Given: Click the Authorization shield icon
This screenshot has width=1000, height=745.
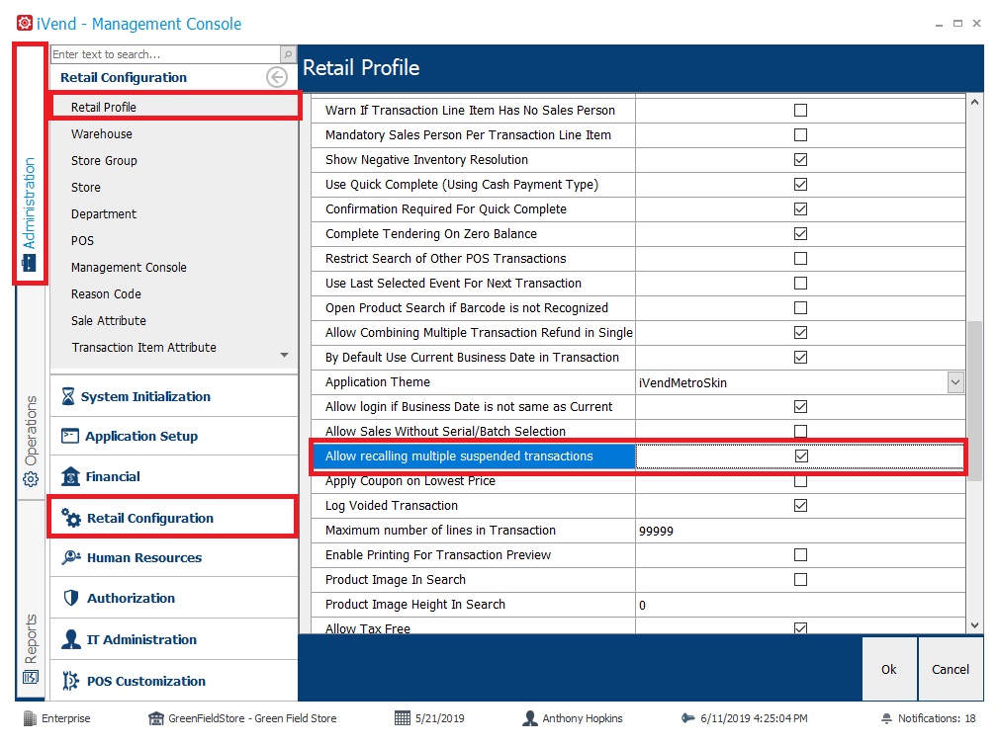Looking at the screenshot, I should [71, 598].
